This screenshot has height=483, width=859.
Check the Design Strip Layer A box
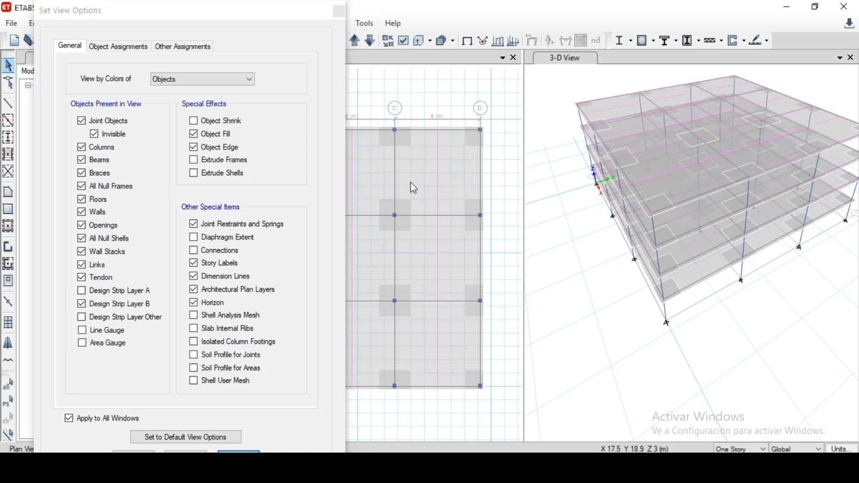tap(81, 290)
